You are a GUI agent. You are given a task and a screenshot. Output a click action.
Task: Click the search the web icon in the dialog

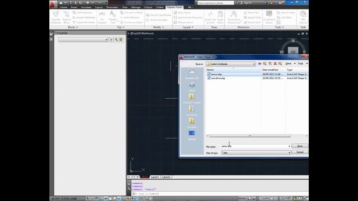(x=270, y=64)
